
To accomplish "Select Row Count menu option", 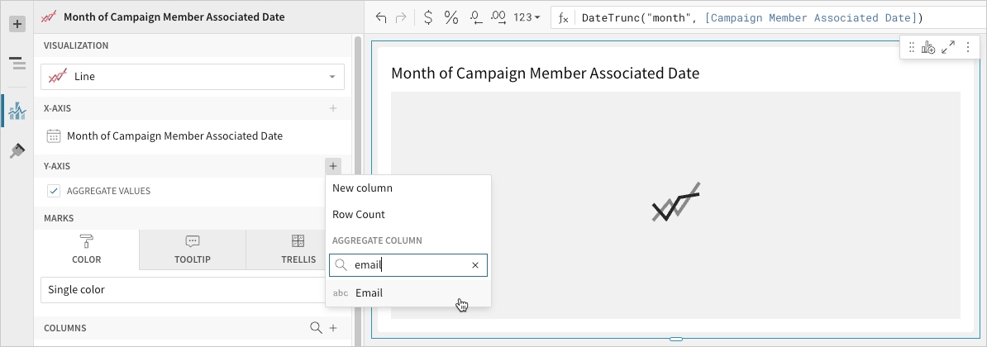I will (x=359, y=215).
